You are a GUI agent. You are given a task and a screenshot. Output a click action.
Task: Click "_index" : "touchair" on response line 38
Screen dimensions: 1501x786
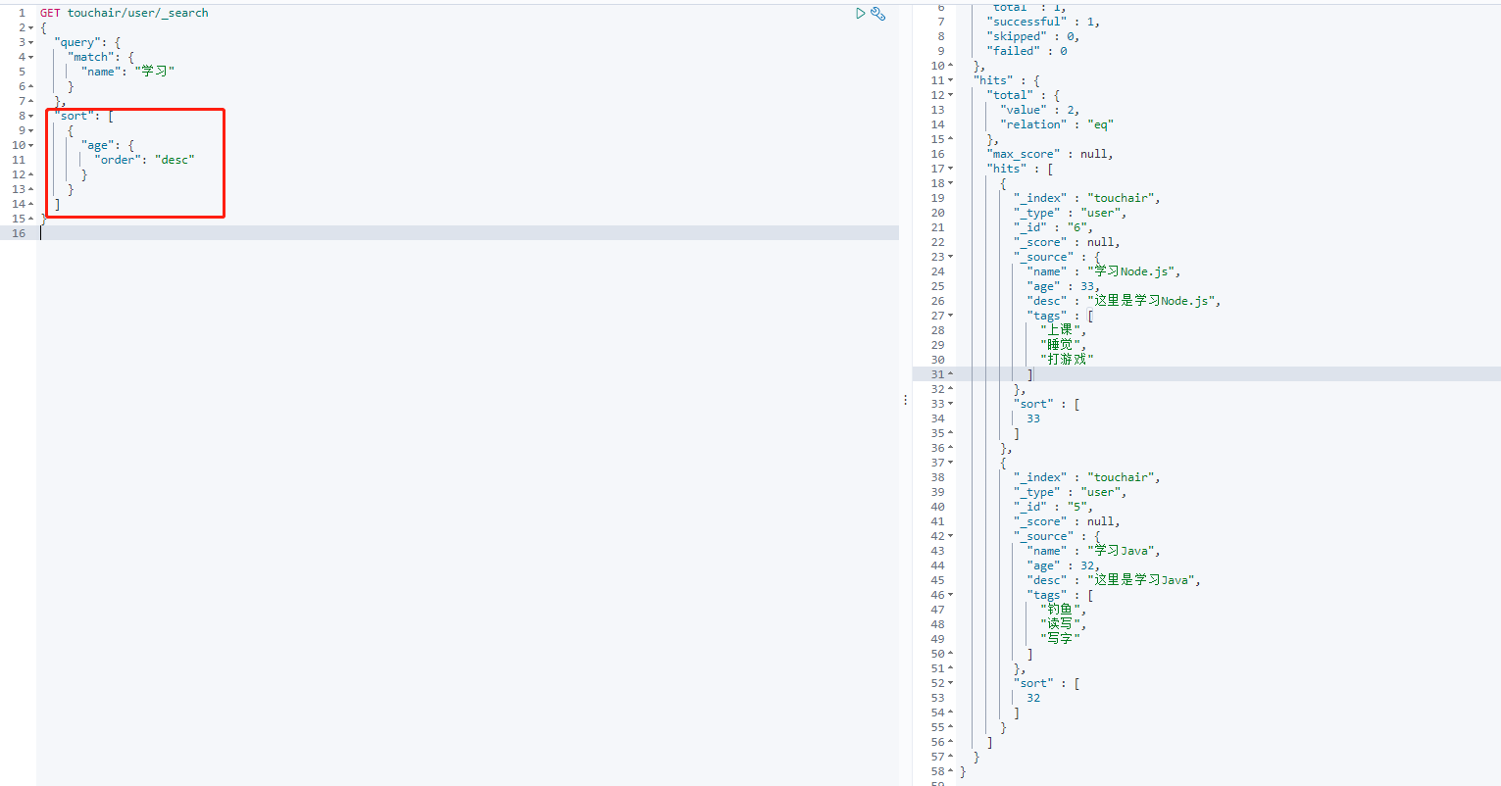(x=1087, y=477)
